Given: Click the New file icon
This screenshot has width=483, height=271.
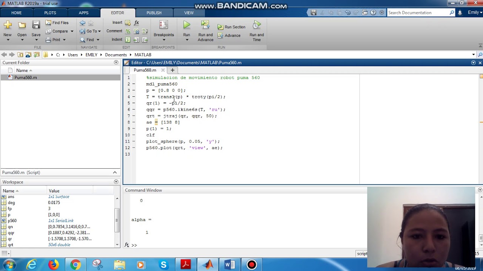Looking at the screenshot, I should (x=8, y=25).
